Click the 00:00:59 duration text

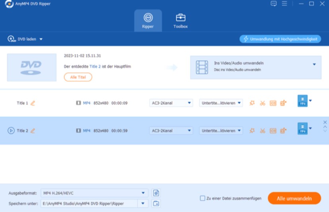[x=119, y=131]
